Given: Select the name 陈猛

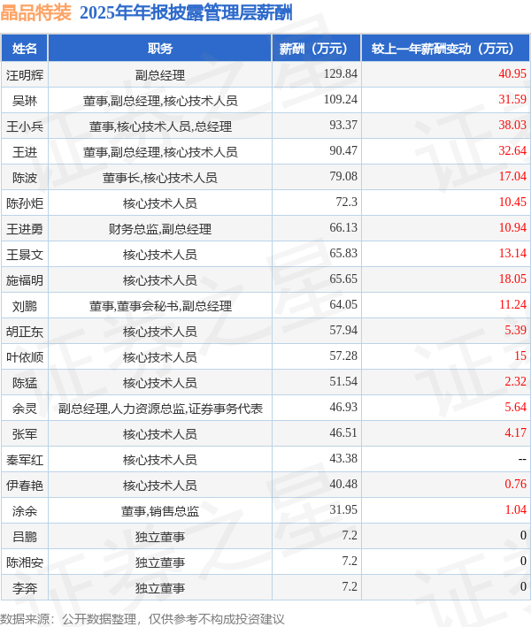Looking at the screenshot, I should point(25,382).
